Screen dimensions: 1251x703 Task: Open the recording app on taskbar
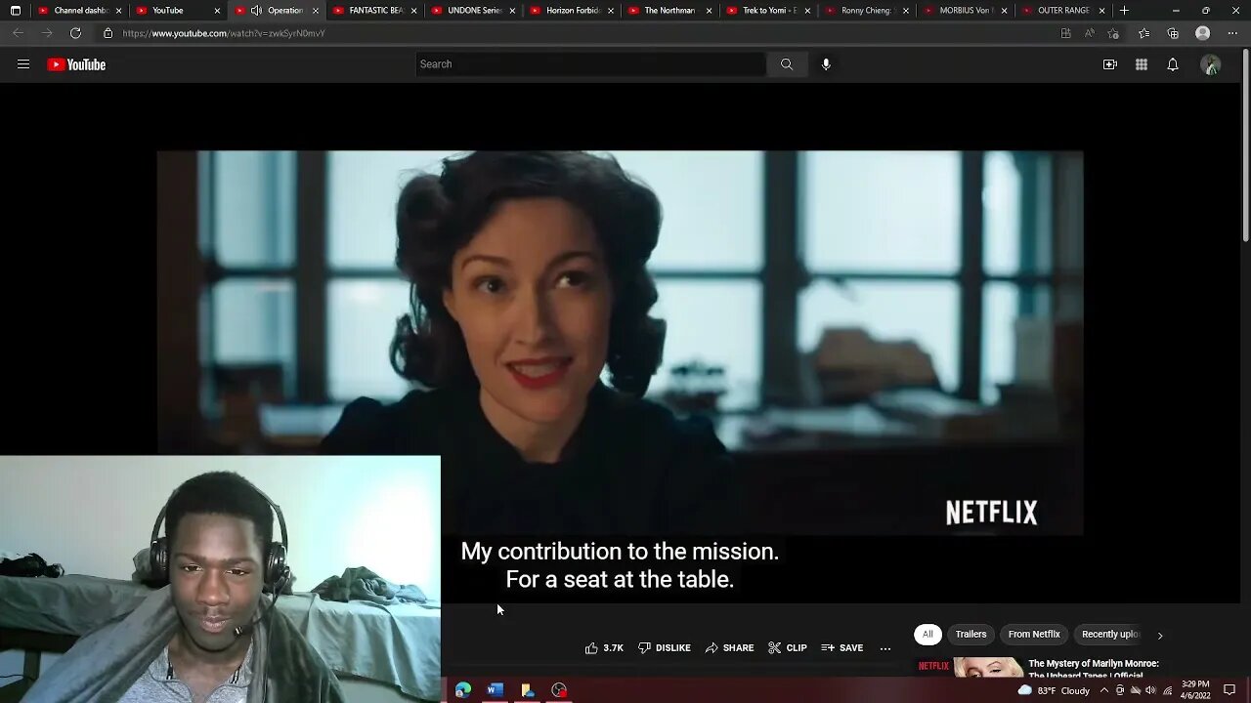(559, 690)
